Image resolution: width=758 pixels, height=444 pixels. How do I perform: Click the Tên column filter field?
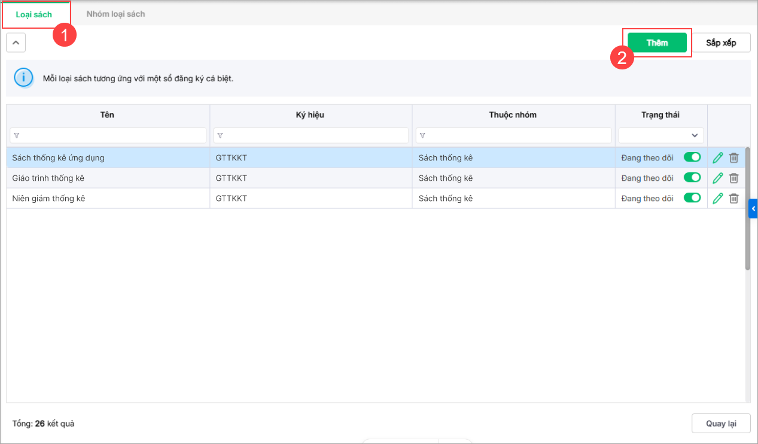click(x=108, y=135)
